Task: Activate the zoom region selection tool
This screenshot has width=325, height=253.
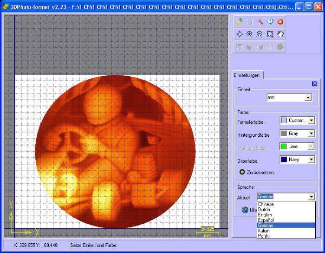Action: pyautogui.click(x=270, y=34)
